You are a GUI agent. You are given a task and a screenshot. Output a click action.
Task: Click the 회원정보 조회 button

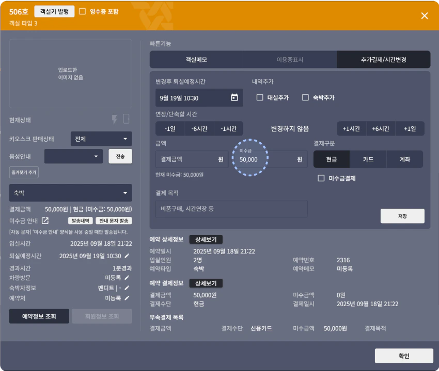[102, 316]
